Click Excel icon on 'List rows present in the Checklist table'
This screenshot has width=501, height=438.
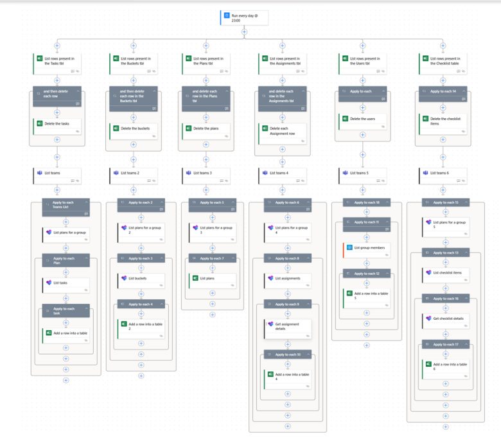coord(424,60)
